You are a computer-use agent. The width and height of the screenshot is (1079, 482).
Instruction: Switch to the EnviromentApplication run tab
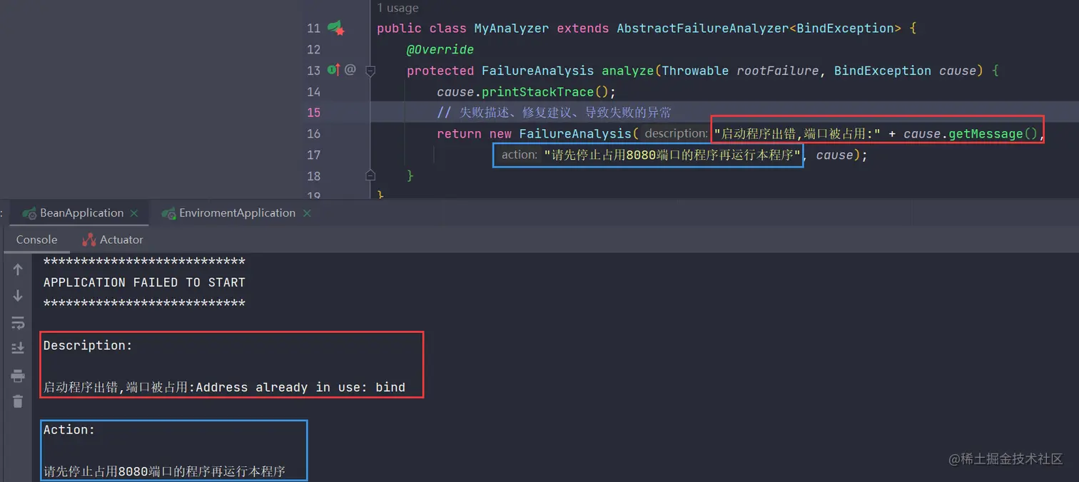[237, 212]
